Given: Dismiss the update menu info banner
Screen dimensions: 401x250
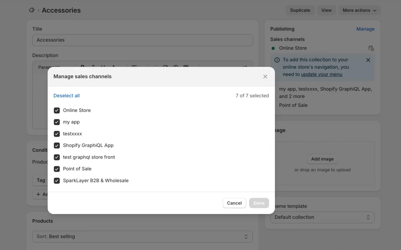Looking at the screenshot, I should [368, 60].
